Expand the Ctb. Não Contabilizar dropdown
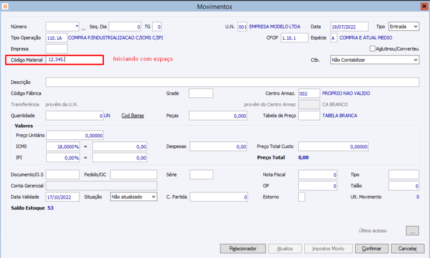The width and height of the screenshot is (430, 258). coord(375,60)
